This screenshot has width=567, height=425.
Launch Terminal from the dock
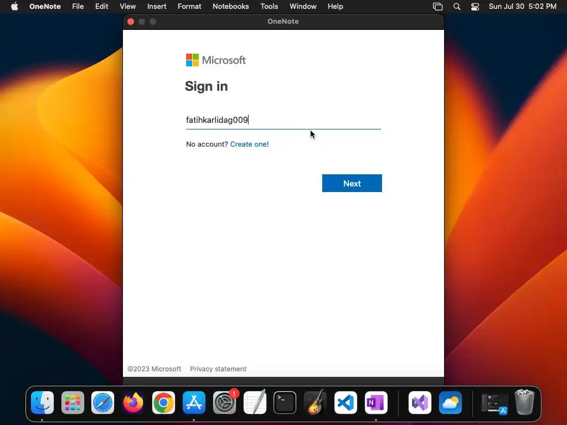(285, 403)
